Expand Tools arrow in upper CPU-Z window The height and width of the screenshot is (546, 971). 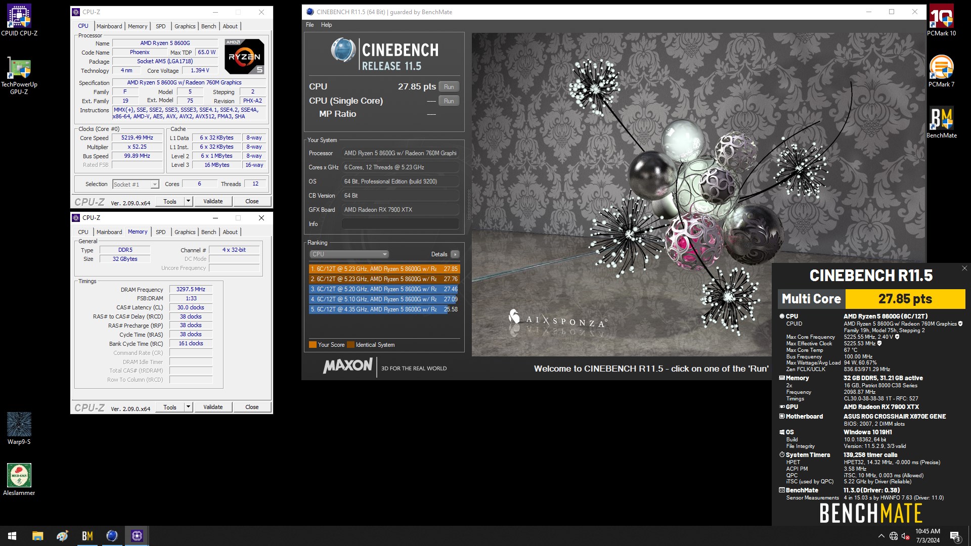click(x=188, y=201)
